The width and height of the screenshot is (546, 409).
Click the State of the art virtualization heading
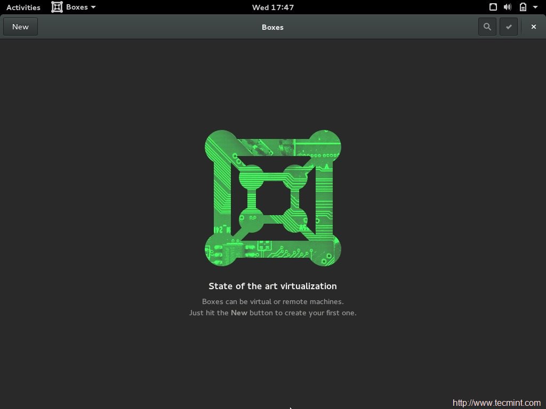click(x=272, y=286)
